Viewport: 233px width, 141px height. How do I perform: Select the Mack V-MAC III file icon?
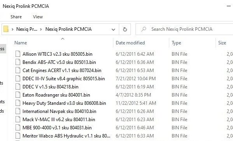pos(18,120)
